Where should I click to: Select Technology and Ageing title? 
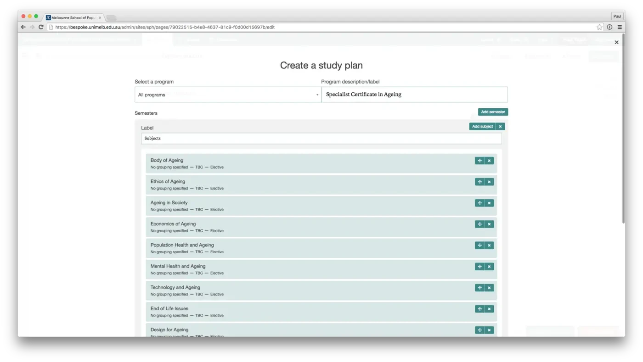pyautogui.click(x=175, y=287)
